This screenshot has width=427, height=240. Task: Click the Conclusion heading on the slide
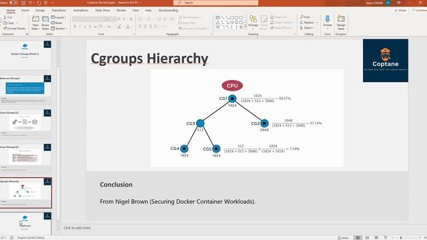[116, 185]
